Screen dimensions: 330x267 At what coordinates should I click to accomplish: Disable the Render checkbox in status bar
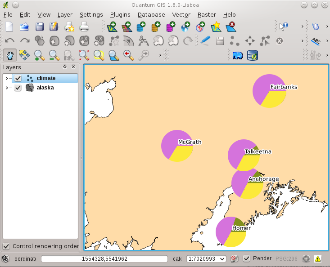tap(247, 258)
